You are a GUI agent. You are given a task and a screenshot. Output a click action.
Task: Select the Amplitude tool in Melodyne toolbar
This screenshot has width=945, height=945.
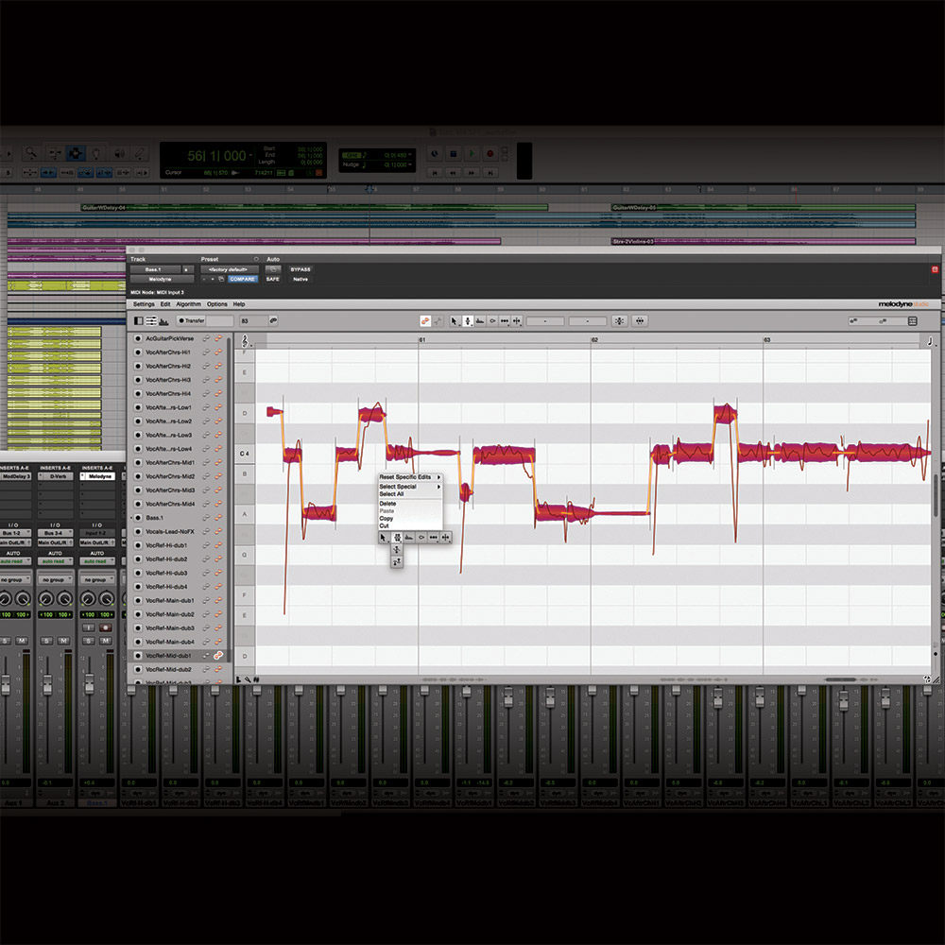coord(492,321)
